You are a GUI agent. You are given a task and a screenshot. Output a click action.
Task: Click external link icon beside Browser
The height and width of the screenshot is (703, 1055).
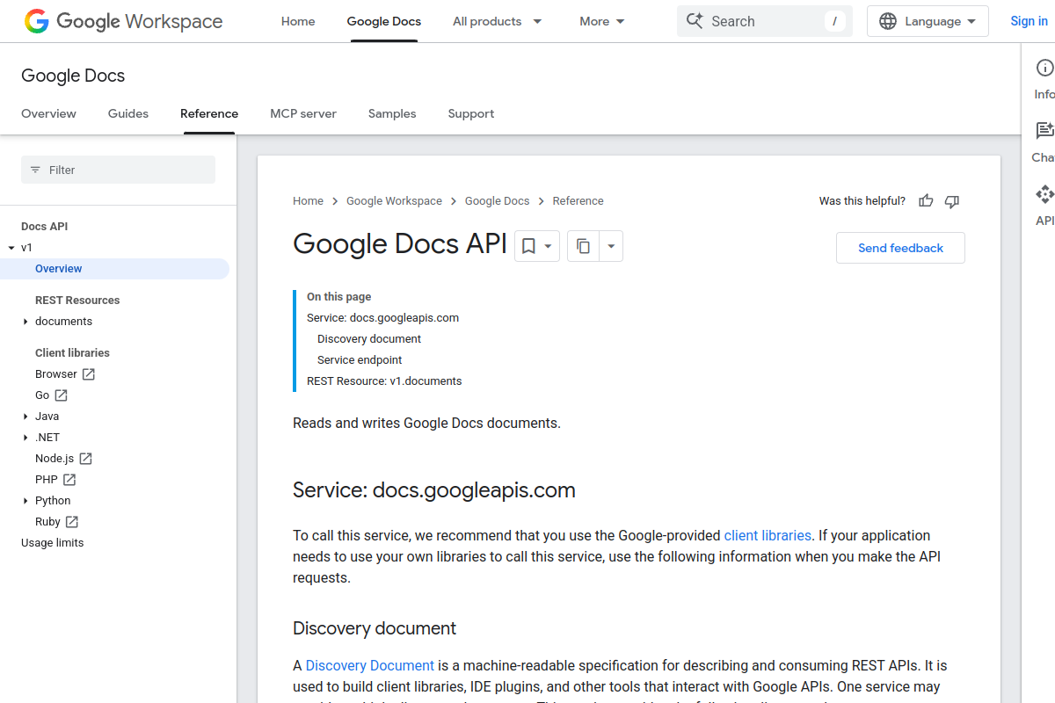[x=89, y=374]
